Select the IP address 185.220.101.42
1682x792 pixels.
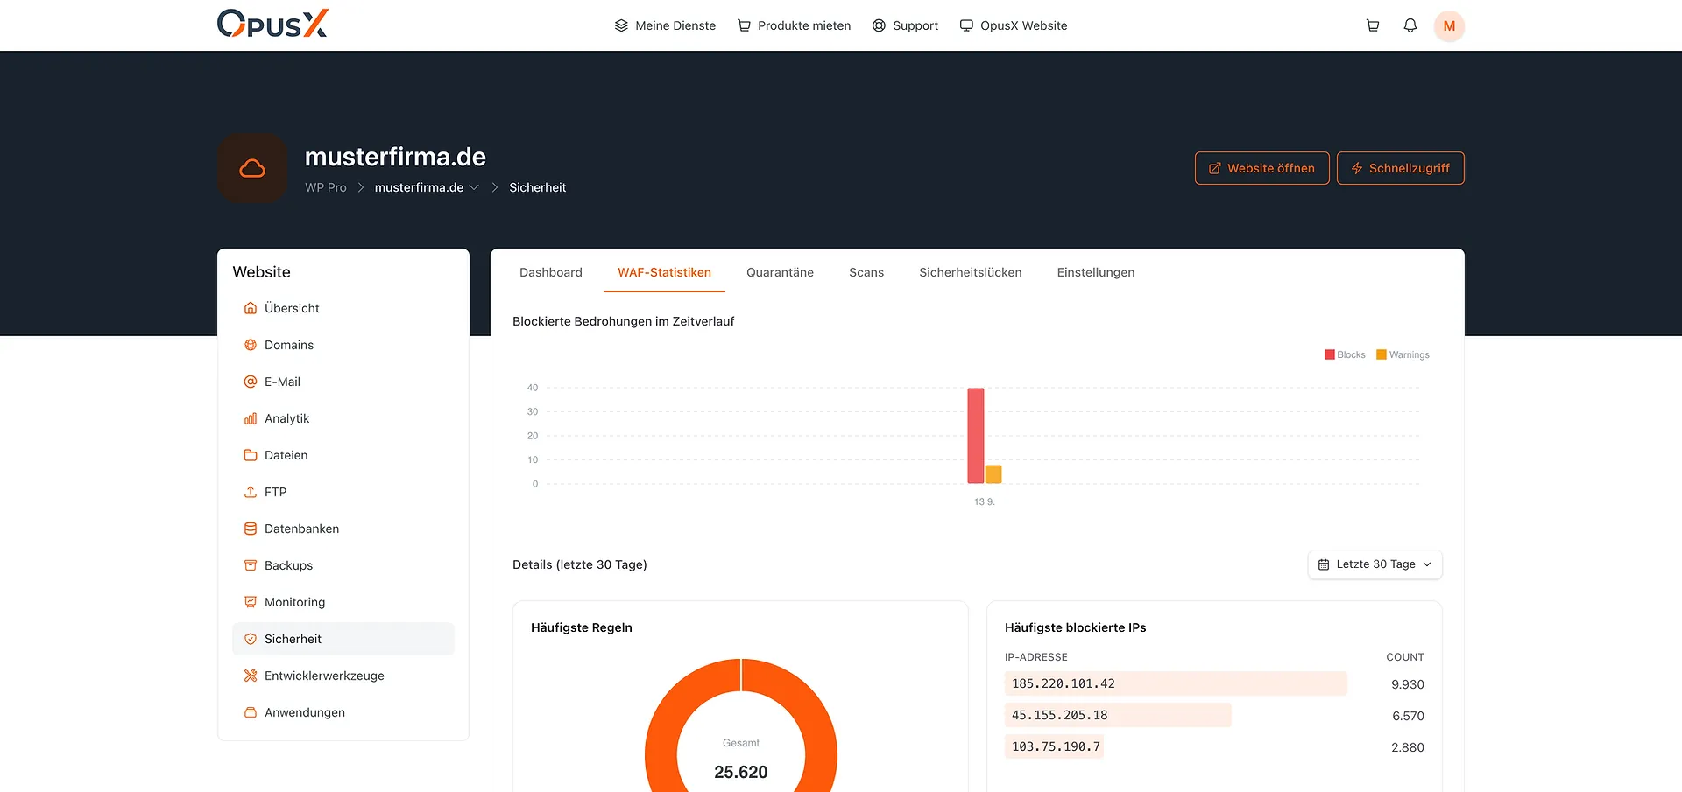1064,683
